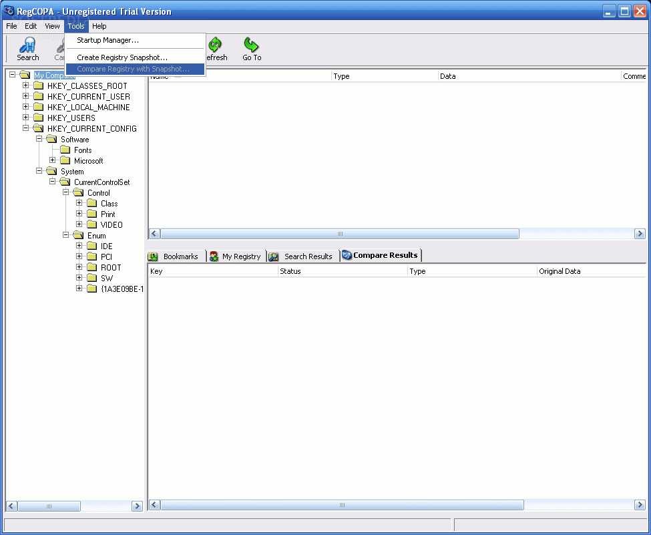Switch to the Bookmarks tab
The height and width of the screenshot is (535, 651).
pos(176,256)
